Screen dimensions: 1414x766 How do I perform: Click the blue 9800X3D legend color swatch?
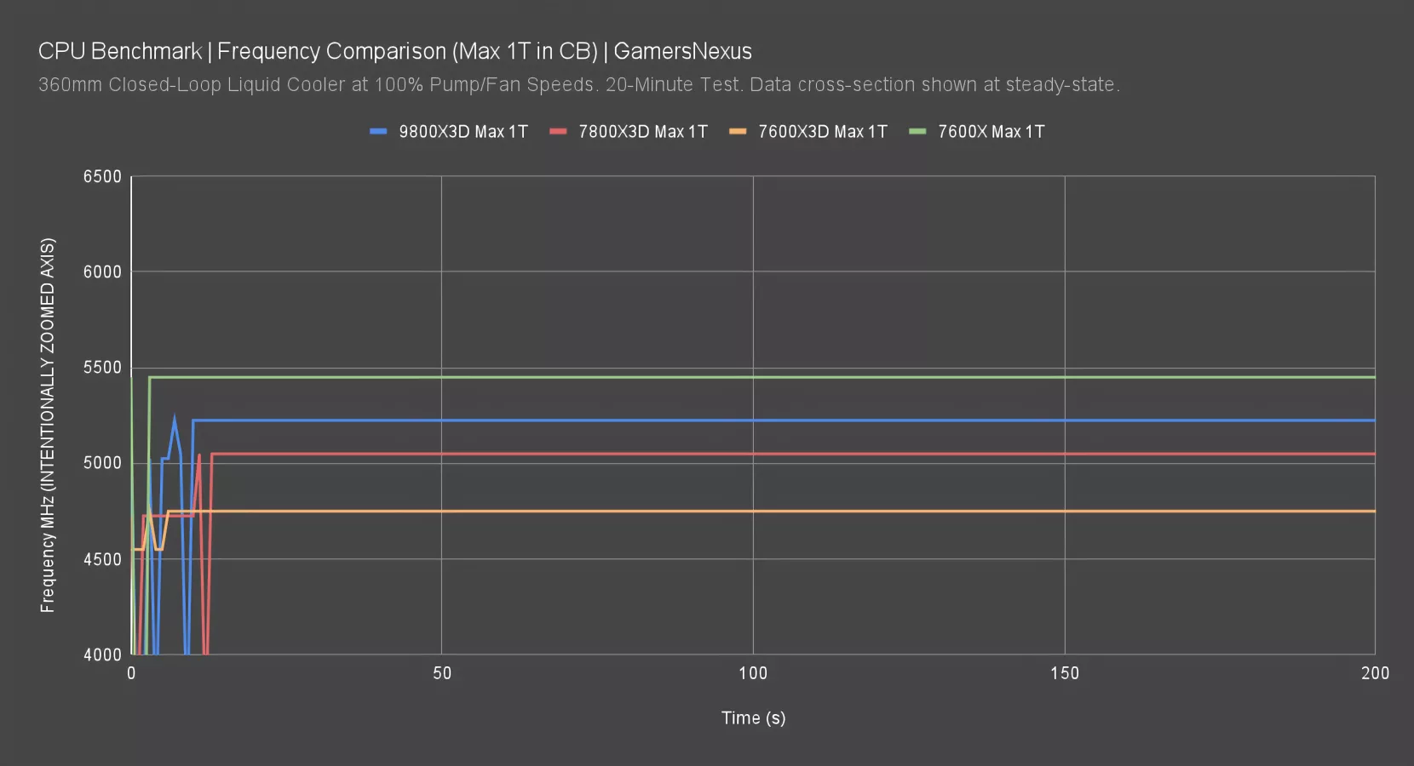tap(378, 132)
